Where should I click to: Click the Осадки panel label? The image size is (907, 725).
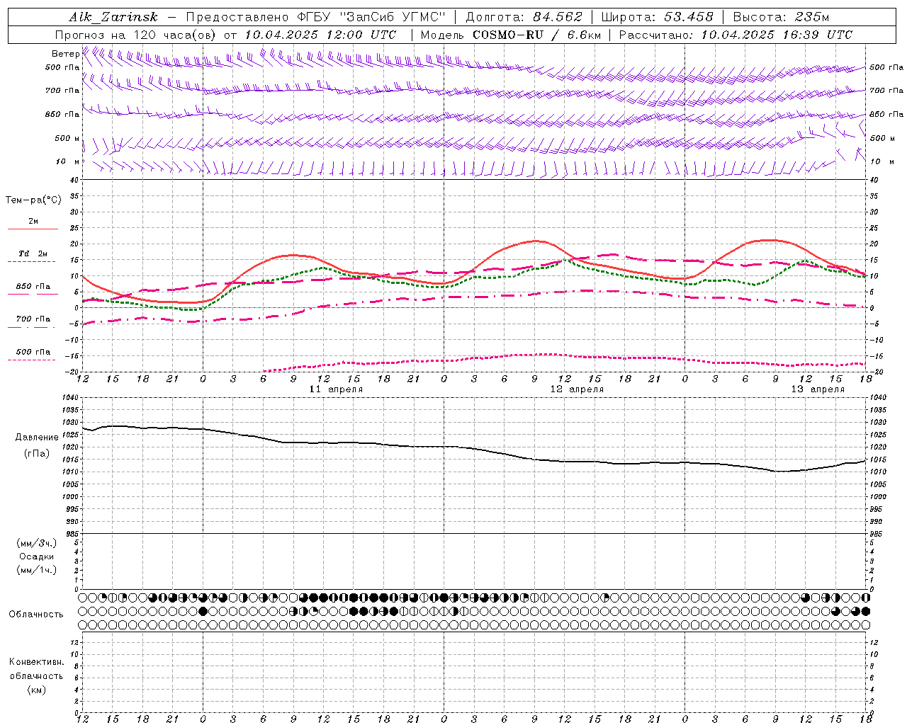click(x=37, y=557)
